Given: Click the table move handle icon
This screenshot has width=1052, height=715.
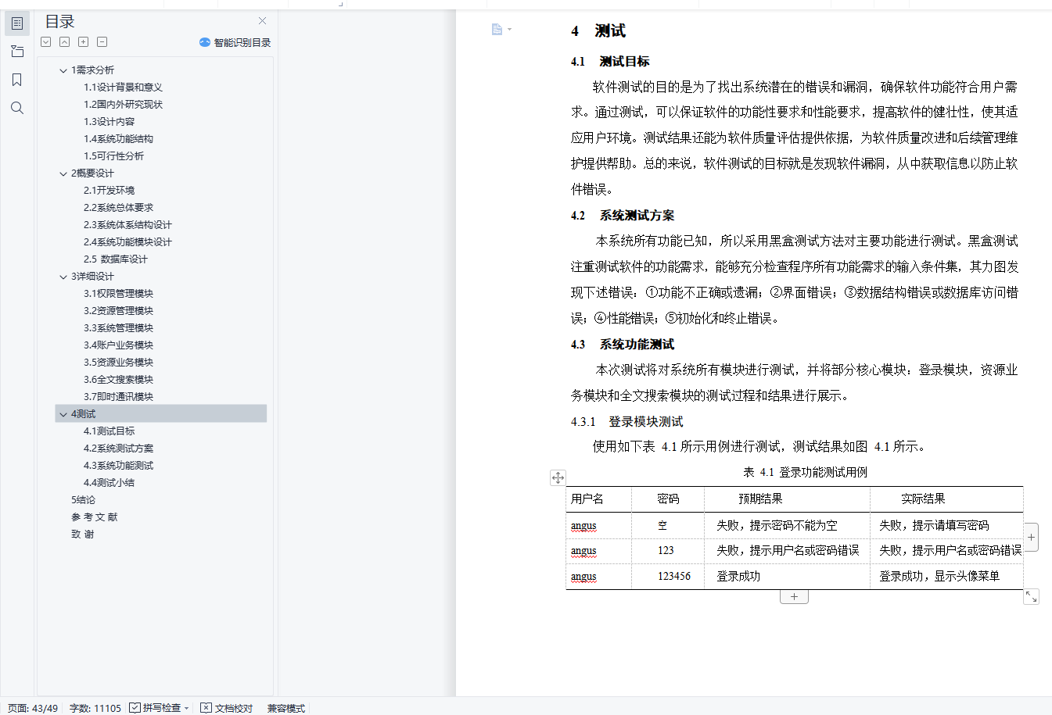Looking at the screenshot, I should pos(558,477).
